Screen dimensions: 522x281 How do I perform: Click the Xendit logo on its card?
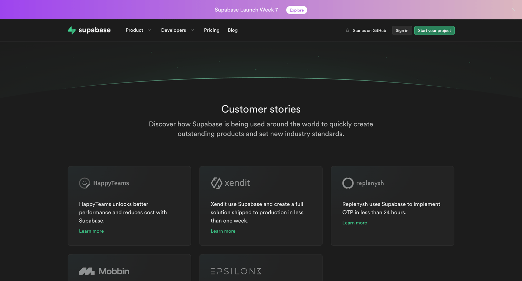coord(230,183)
